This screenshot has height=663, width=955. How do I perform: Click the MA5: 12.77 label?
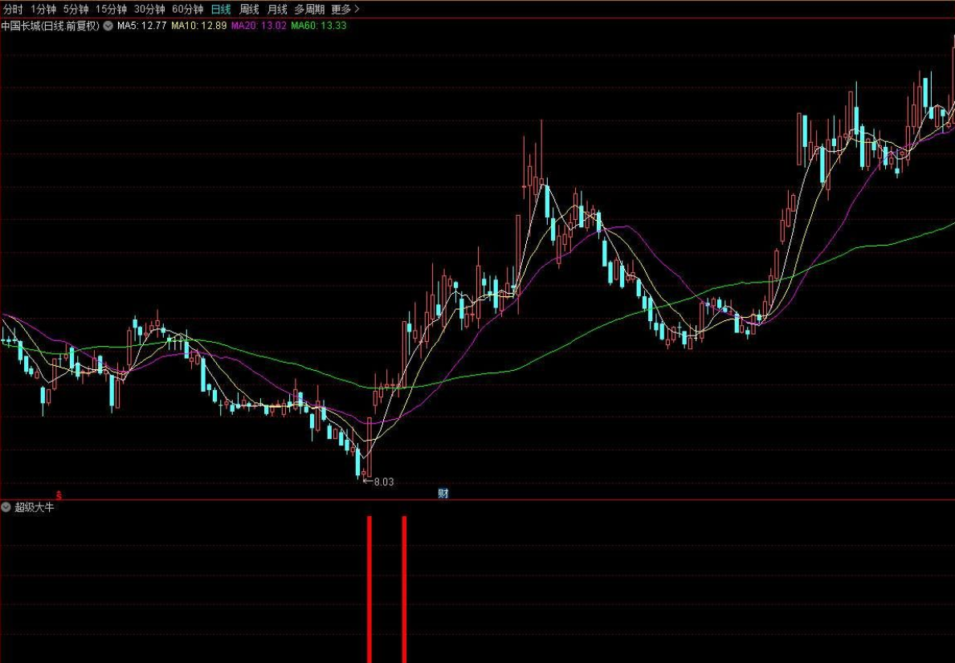142,26
